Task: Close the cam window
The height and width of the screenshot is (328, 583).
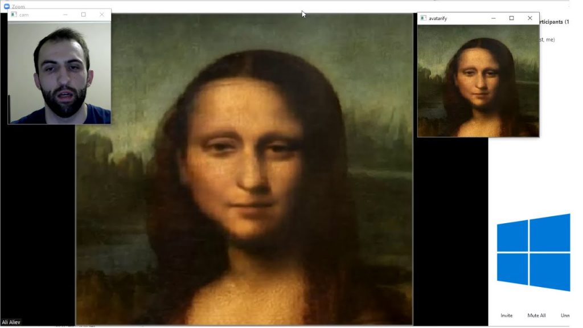Action: pos(102,14)
